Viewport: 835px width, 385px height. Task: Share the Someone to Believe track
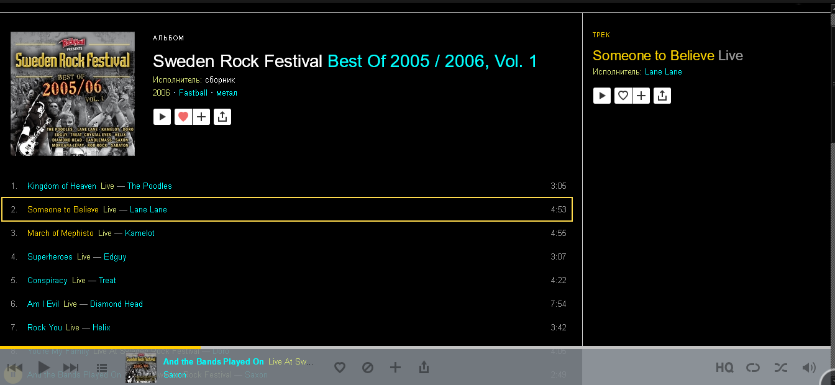coord(662,96)
